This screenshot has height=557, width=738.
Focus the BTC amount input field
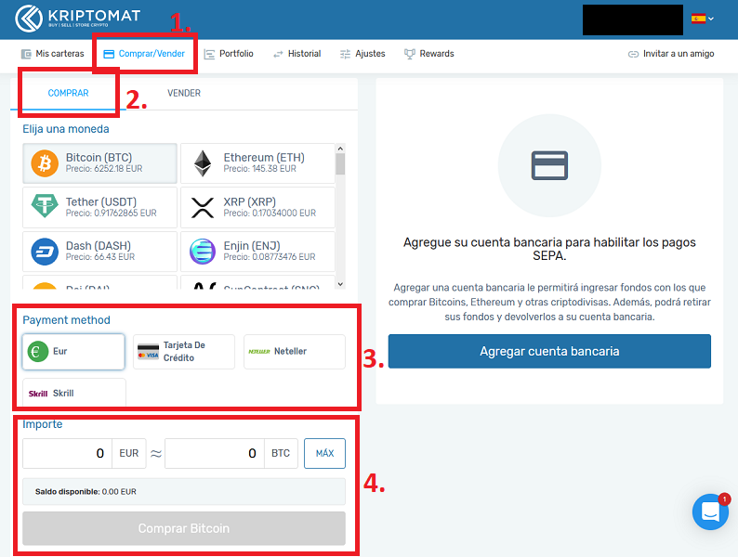pos(215,454)
